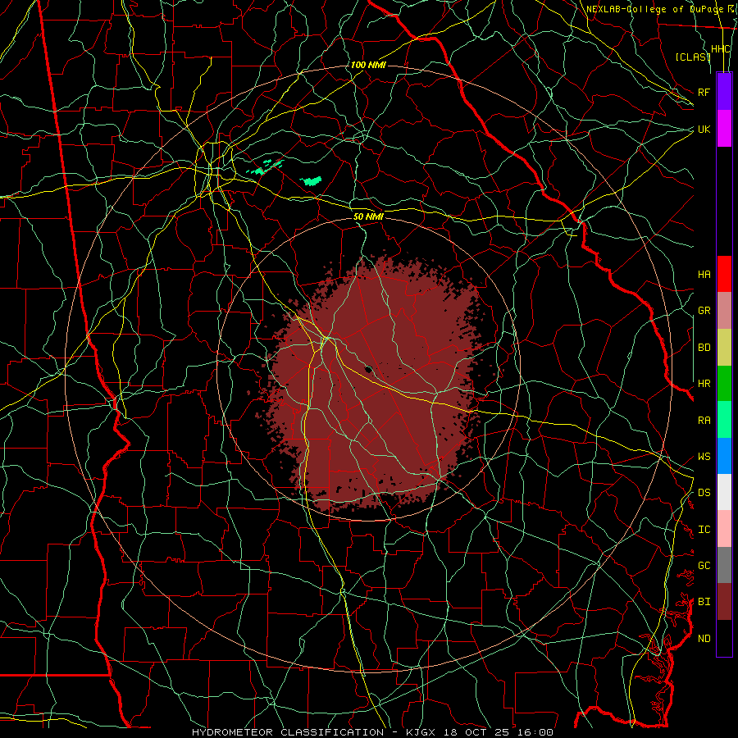This screenshot has height=738, width=738.
Task: Click the "WS" legend label
Action: pos(704,457)
